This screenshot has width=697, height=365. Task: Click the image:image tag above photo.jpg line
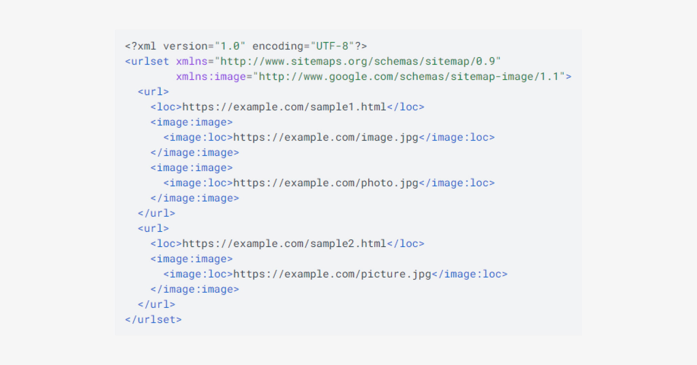click(192, 168)
